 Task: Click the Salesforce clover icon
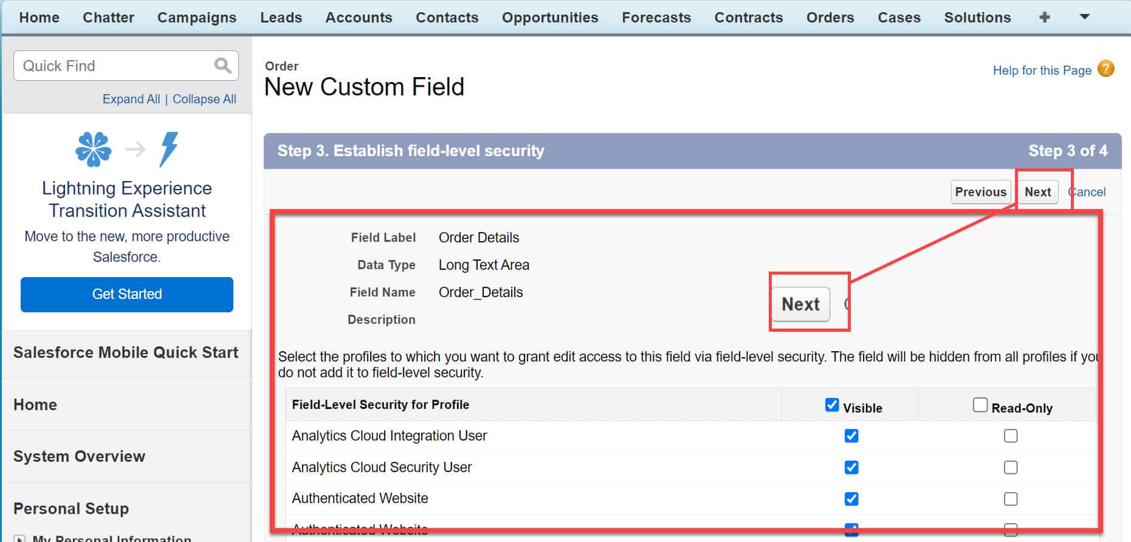[94, 149]
